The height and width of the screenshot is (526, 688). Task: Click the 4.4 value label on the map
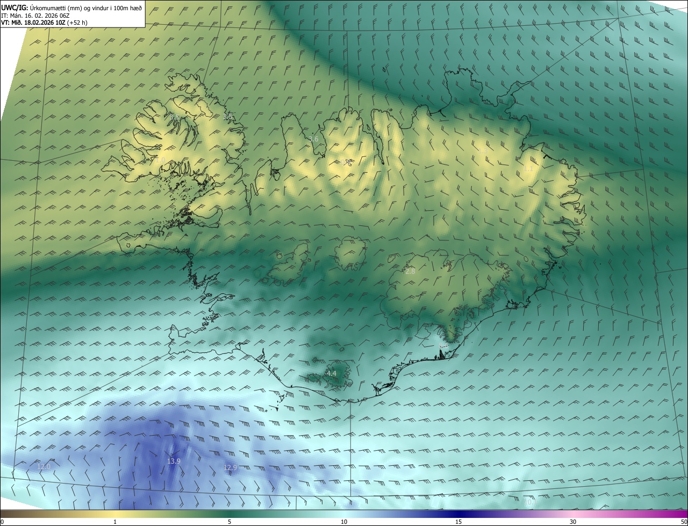click(x=331, y=373)
